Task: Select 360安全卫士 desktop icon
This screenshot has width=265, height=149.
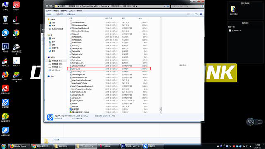Action: click(x=5, y=117)
